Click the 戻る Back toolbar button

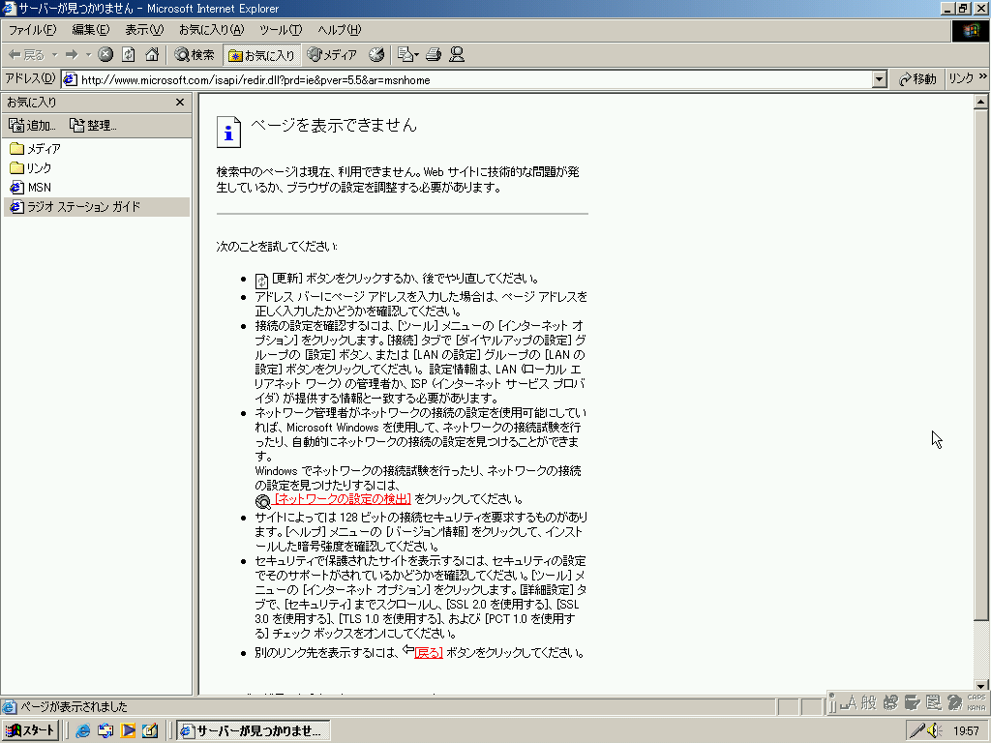pos(26,55)
